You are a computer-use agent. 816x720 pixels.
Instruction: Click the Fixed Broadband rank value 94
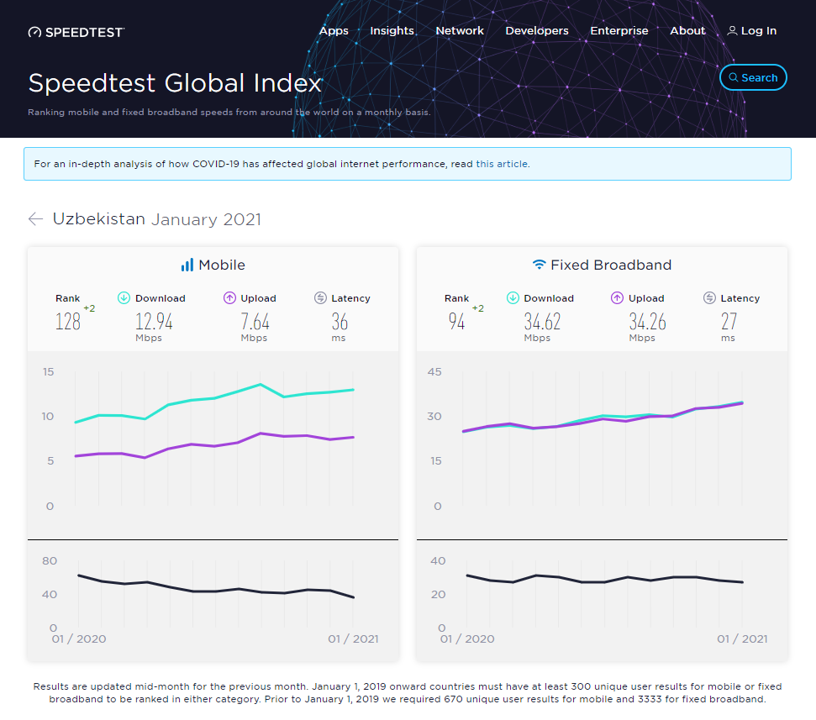click(x=456, y=322)
